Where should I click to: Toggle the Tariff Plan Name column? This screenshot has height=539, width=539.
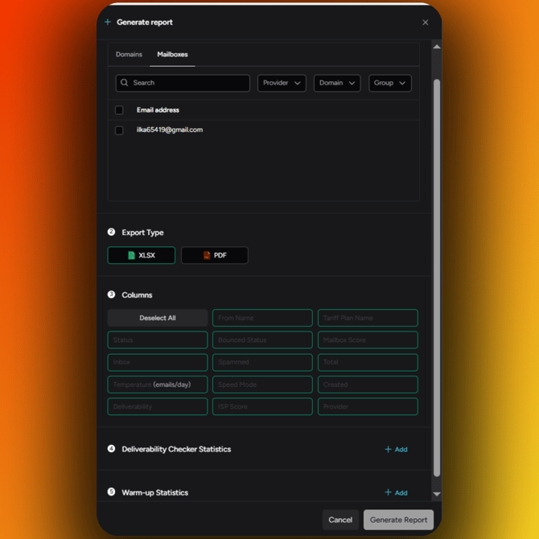point(368,318)
